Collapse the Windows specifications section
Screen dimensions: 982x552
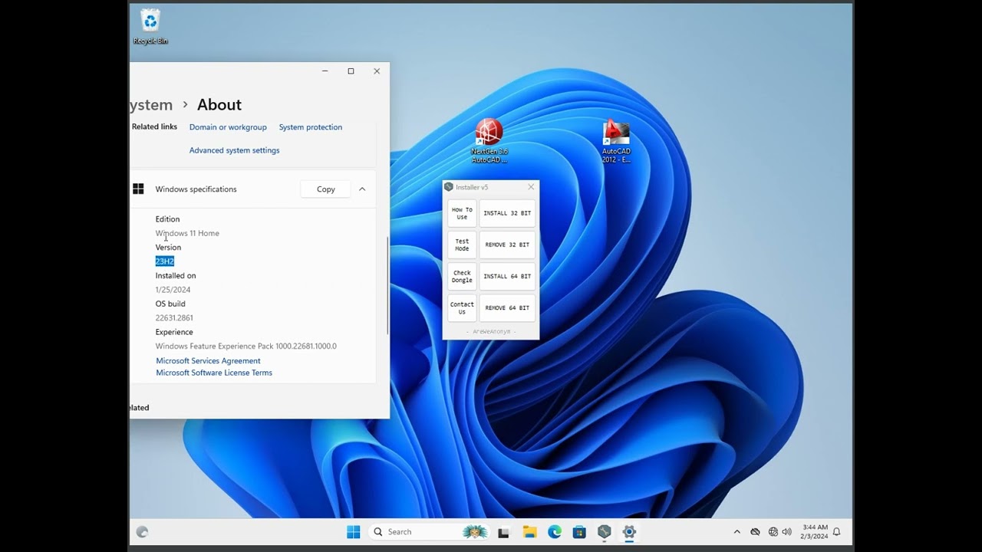click(362, 189)
